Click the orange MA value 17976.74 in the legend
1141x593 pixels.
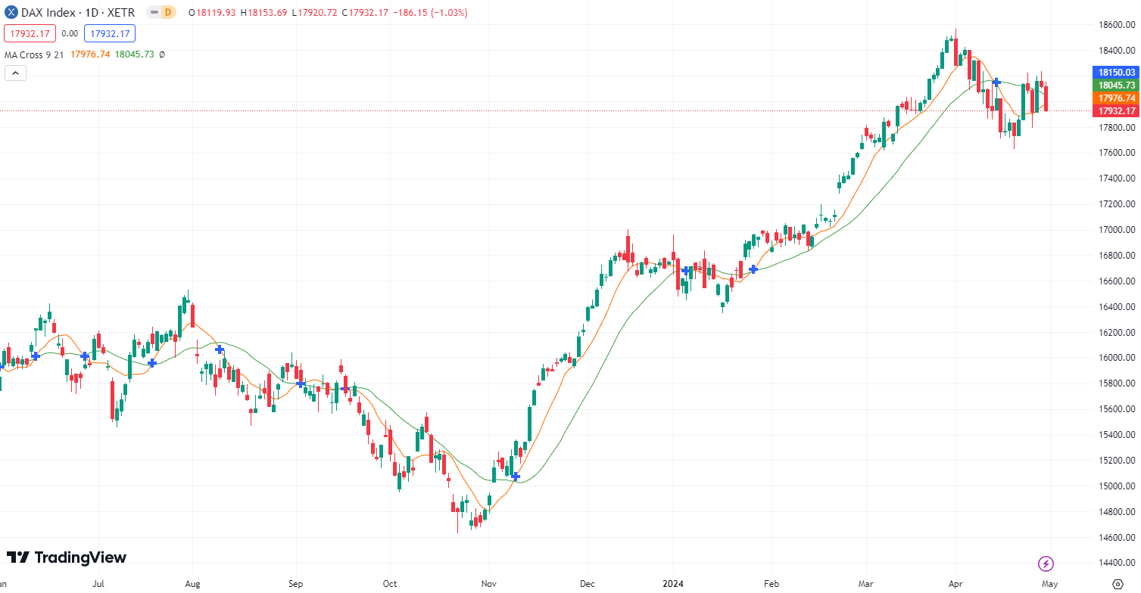point(90,54)
